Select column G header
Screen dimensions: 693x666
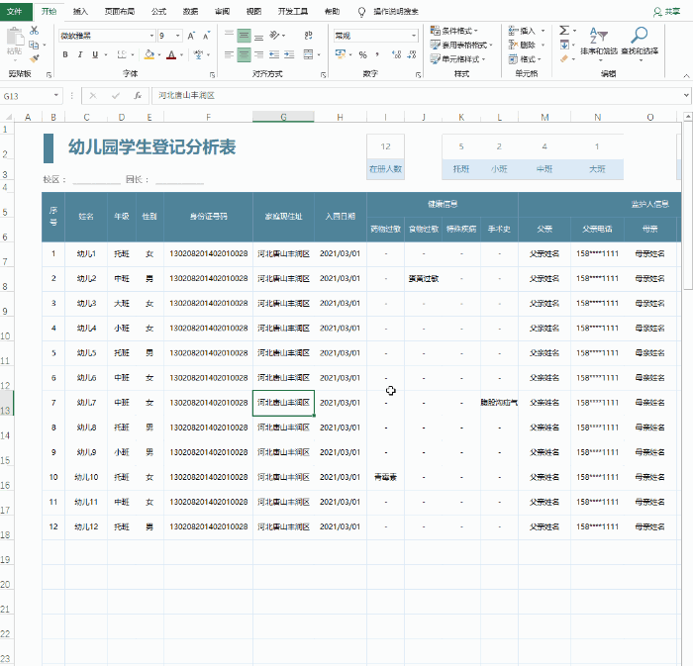[283, 117]
